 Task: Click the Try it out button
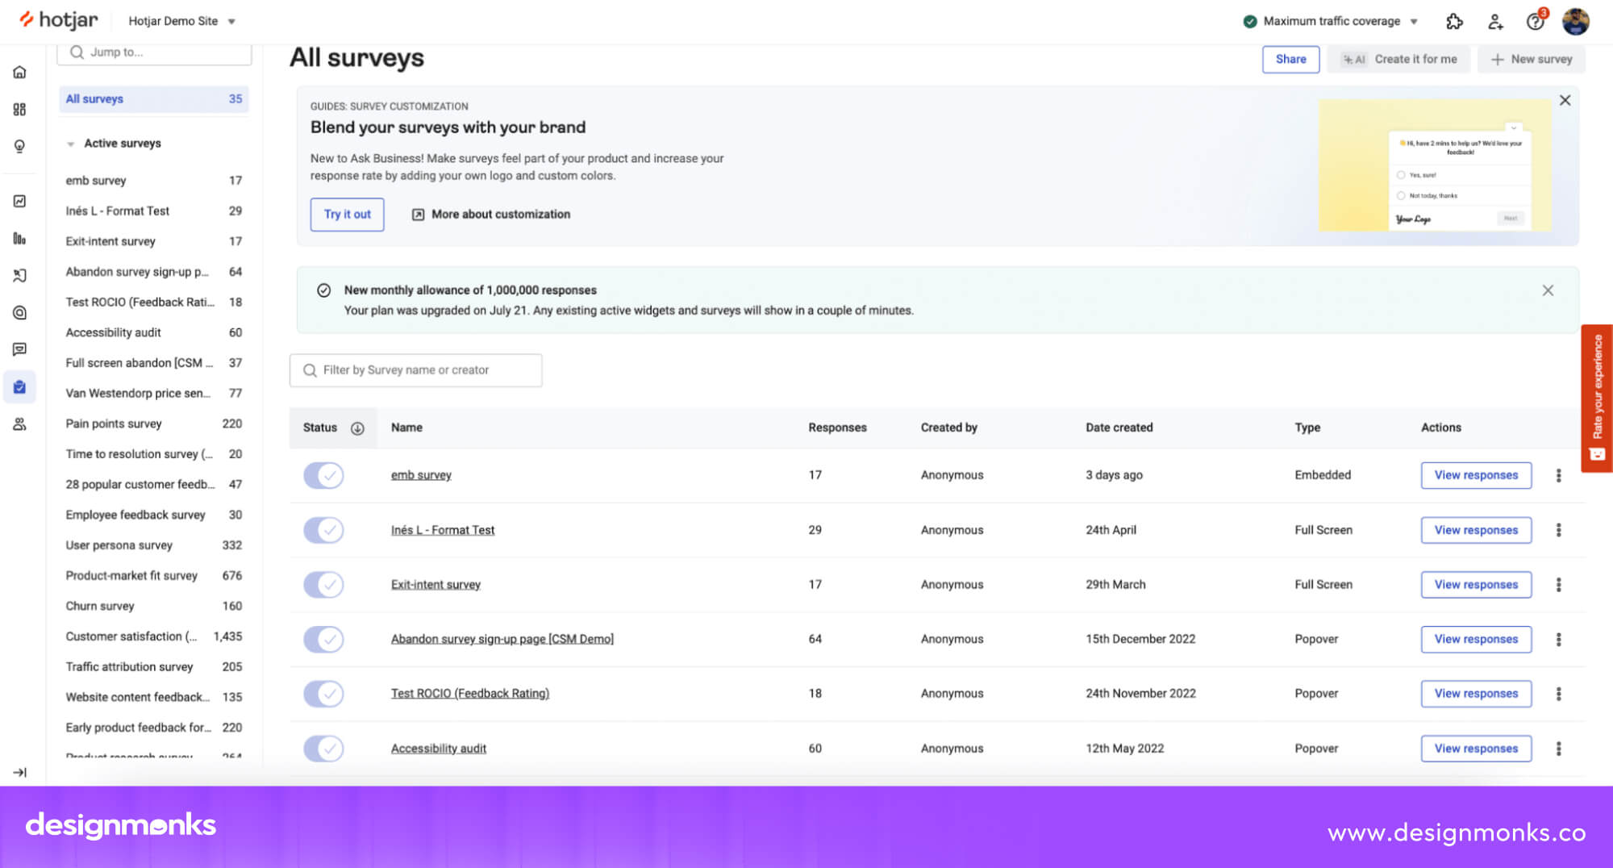tap(347, 215)
